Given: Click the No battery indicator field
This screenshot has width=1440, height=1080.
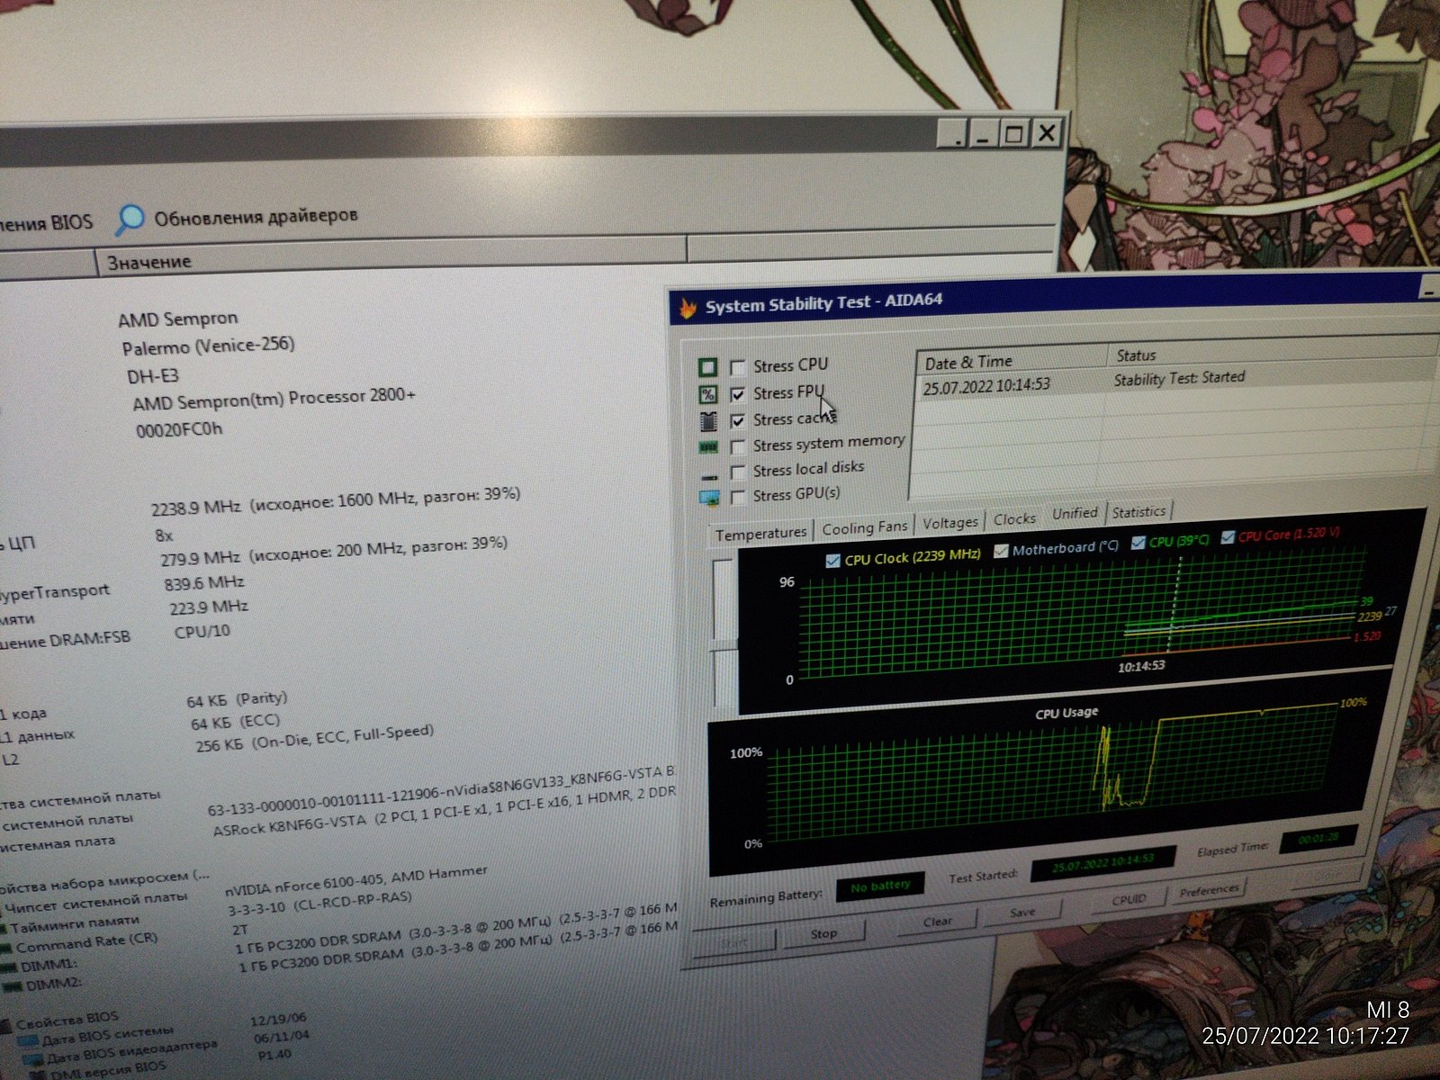Looking at the screenshot, I should 880,886.
